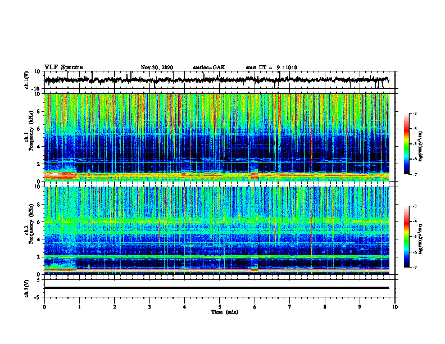Image resolution: width=445 pixels, height=344 pixels.
Task: Click time axis tick label "2"
Action: pos(115,307)
